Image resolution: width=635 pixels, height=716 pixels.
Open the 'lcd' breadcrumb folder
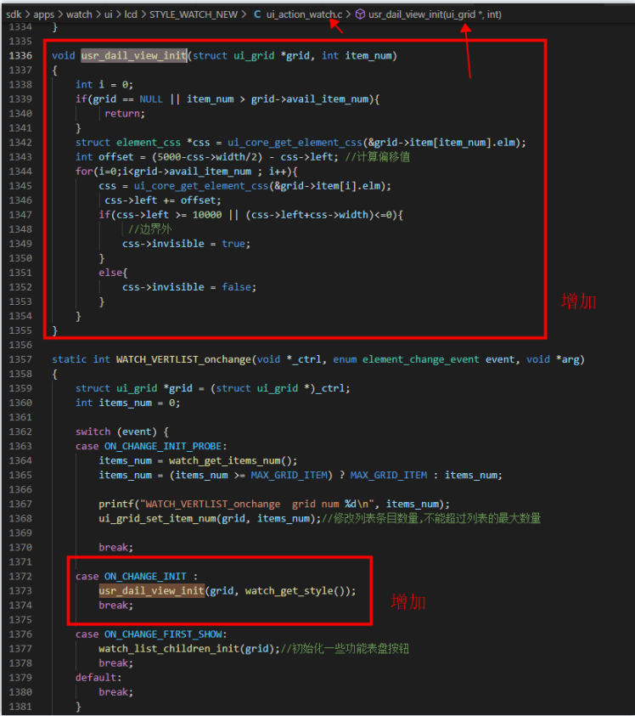coord(131,14)
